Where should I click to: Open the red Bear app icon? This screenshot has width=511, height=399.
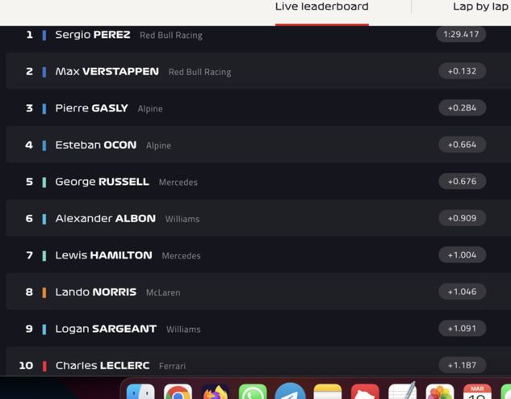pos(365,392)
